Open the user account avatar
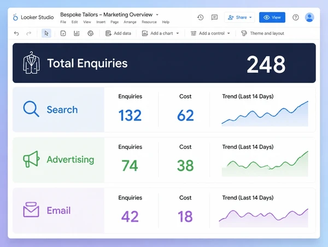328x247 pixels. click(x=309, y=17)
